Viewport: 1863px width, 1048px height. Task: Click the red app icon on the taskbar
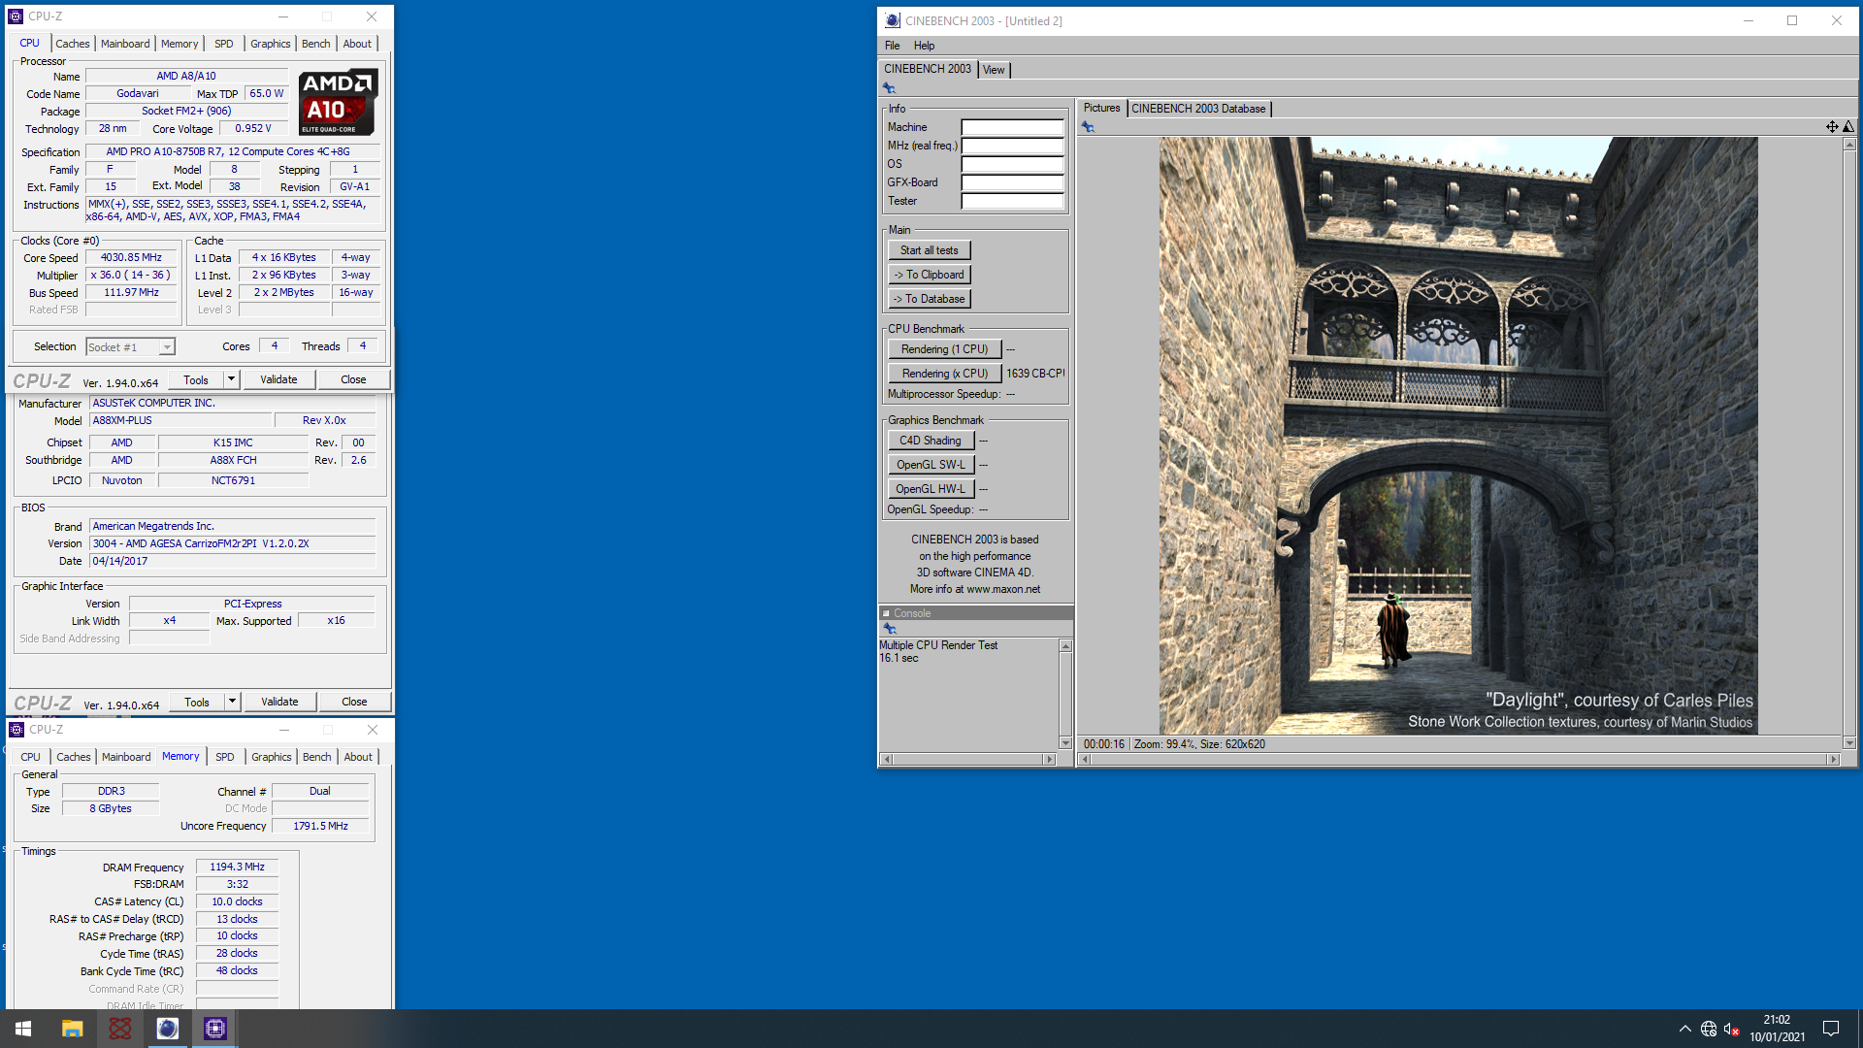119,1029
